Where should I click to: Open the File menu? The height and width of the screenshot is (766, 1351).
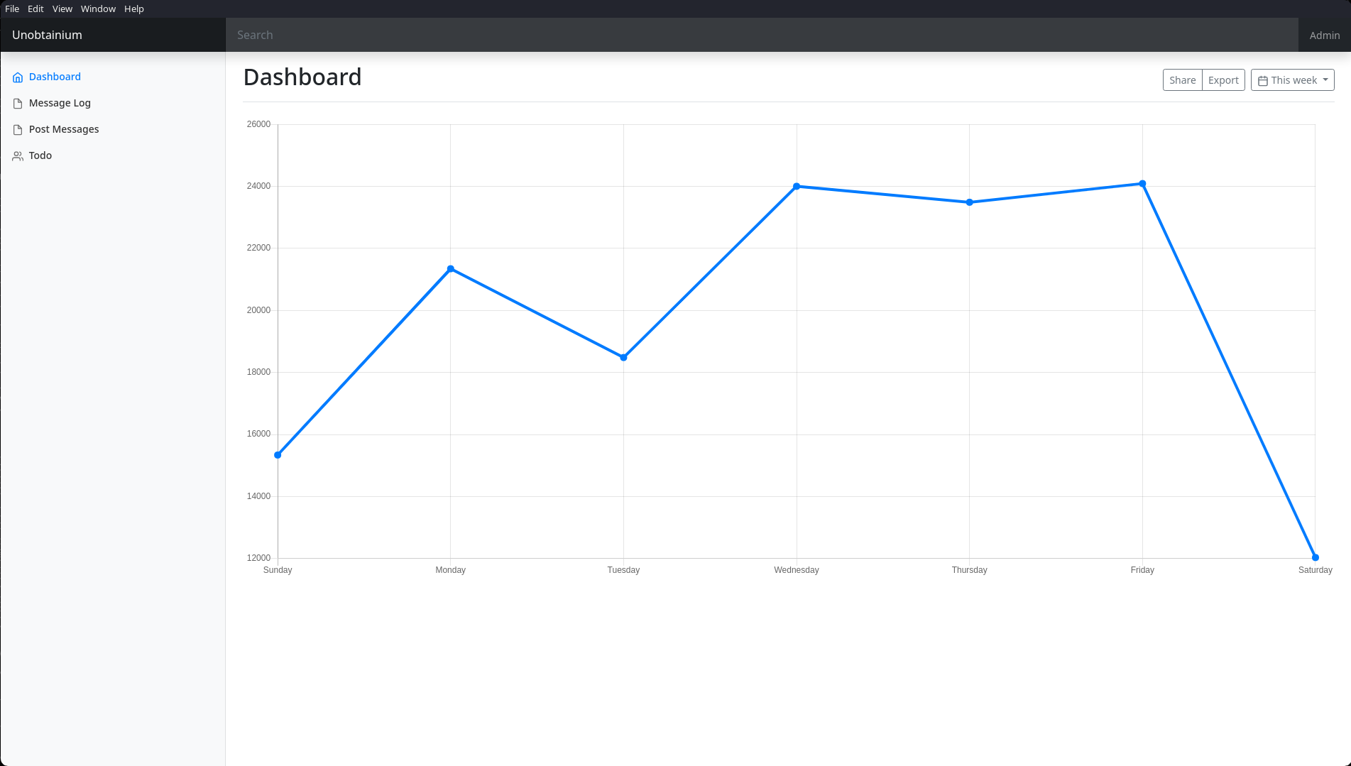12,9
